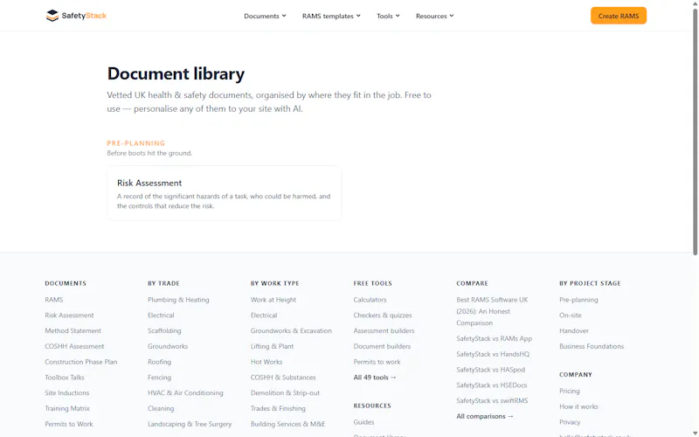Open Building Services & M&E link

[288, 424]
